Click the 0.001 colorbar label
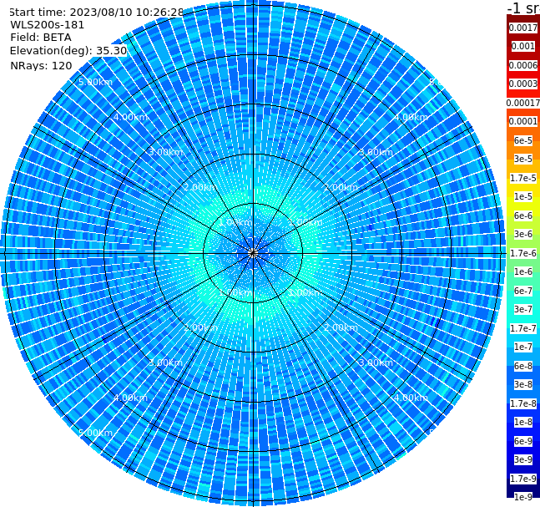Screen dimensions: 540x507 click(523, 46)
